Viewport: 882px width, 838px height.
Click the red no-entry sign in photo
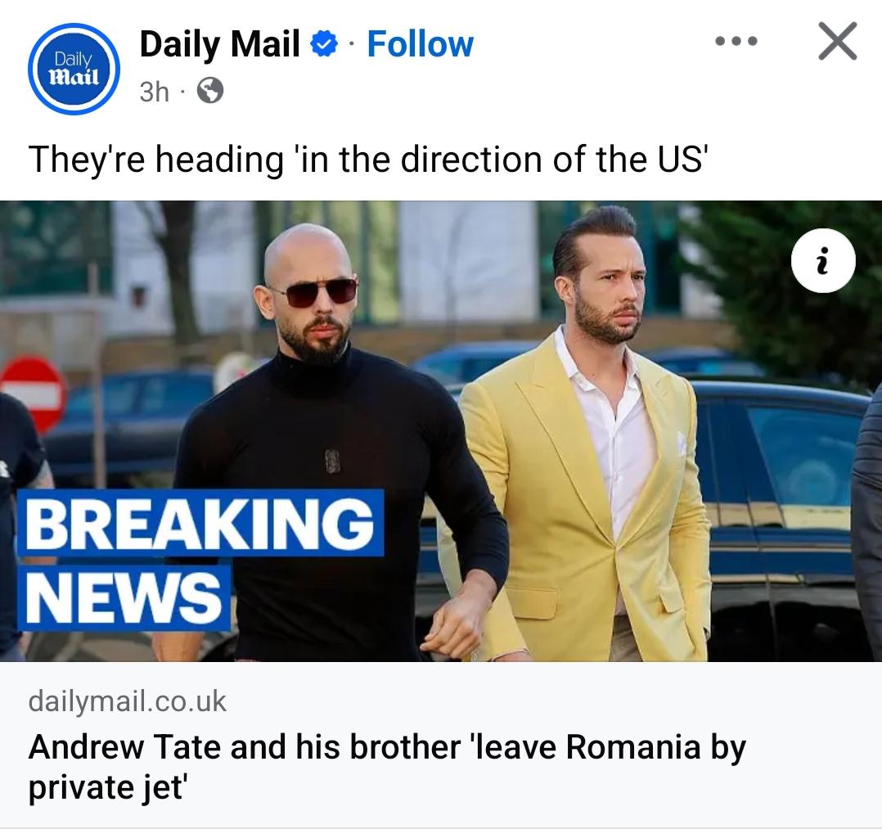32,394
